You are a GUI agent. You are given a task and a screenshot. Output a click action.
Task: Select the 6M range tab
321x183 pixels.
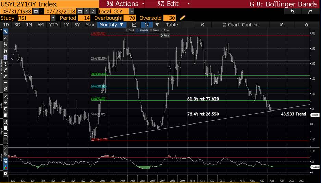pyautogui.click(x=40, y=25)
